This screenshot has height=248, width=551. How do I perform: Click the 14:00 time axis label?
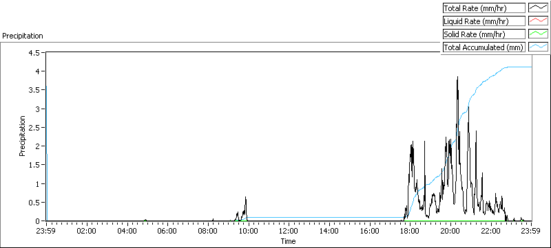pos(329,231)
